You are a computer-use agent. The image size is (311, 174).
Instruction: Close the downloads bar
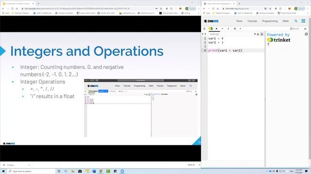click(199, 165)
